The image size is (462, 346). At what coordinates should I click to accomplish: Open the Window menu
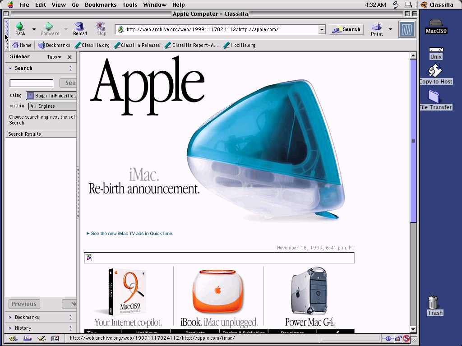tap(155, 5)
